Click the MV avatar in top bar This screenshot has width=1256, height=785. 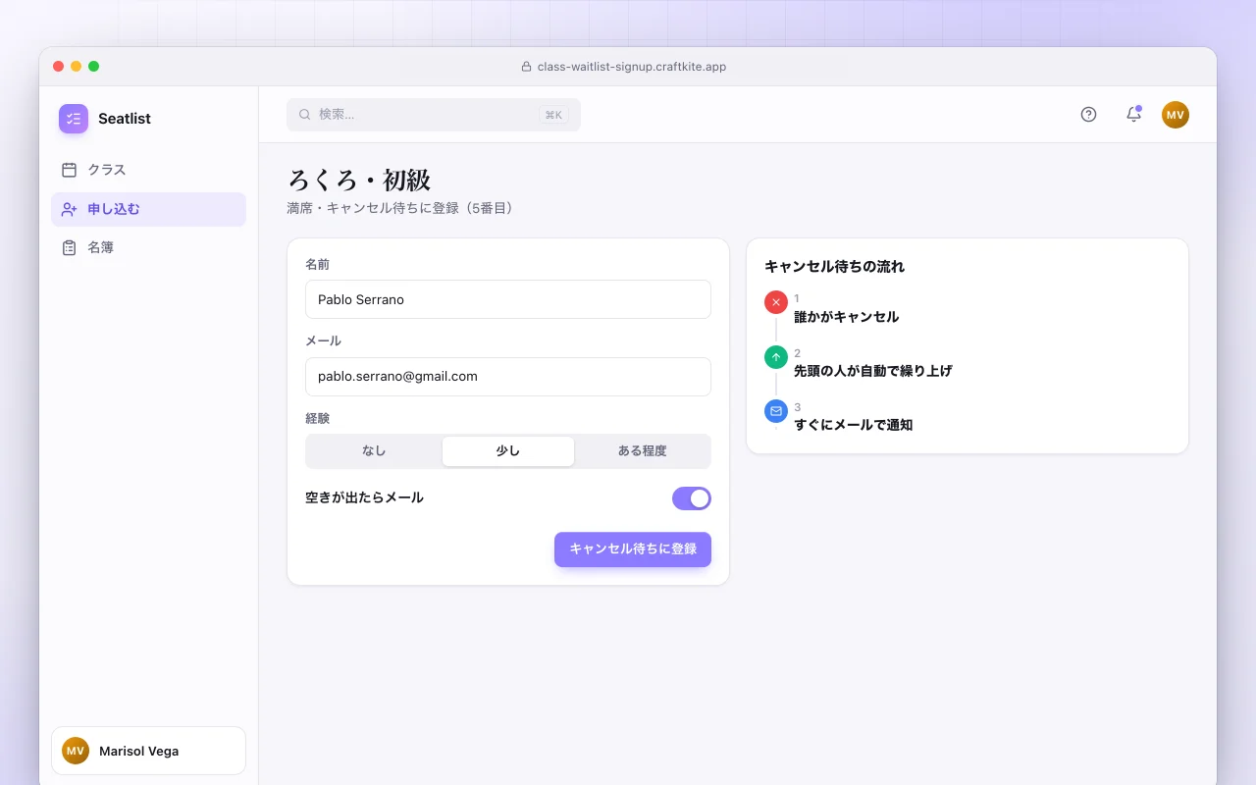pos(1176,115)
